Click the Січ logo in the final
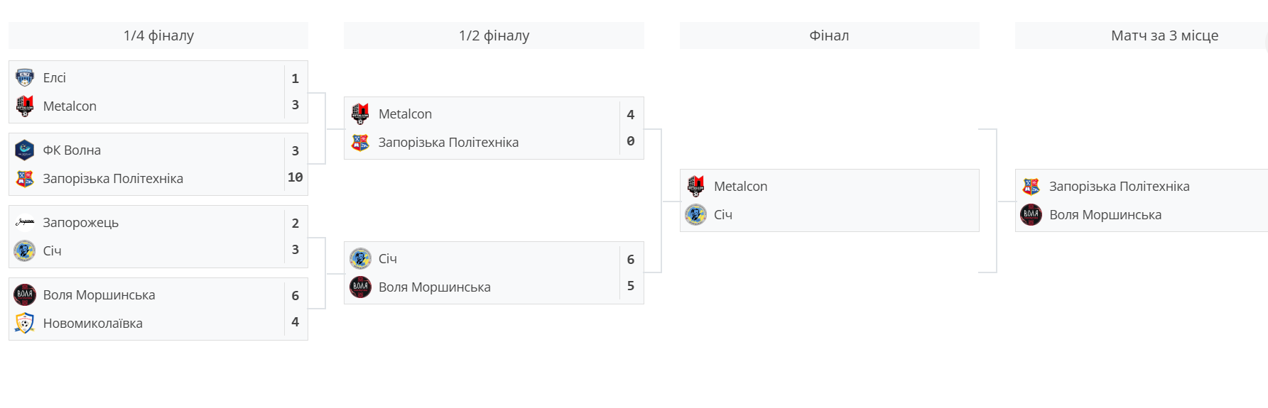This screenshot has width=1268, height=408. click(x=696, y=214)
